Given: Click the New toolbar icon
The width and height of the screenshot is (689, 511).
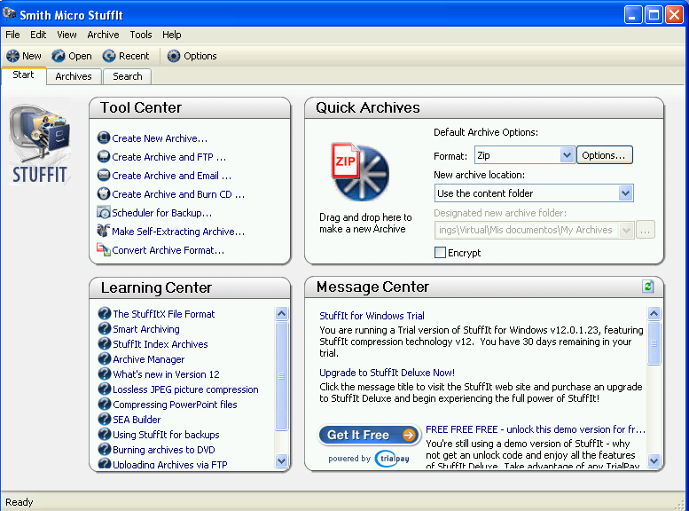Looking at the screenshot, I should click(12, 56).
